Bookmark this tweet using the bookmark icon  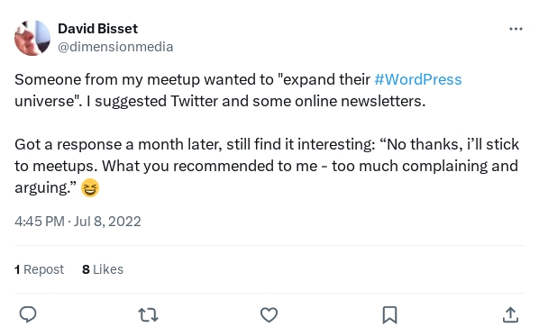(x=389, y=314)
